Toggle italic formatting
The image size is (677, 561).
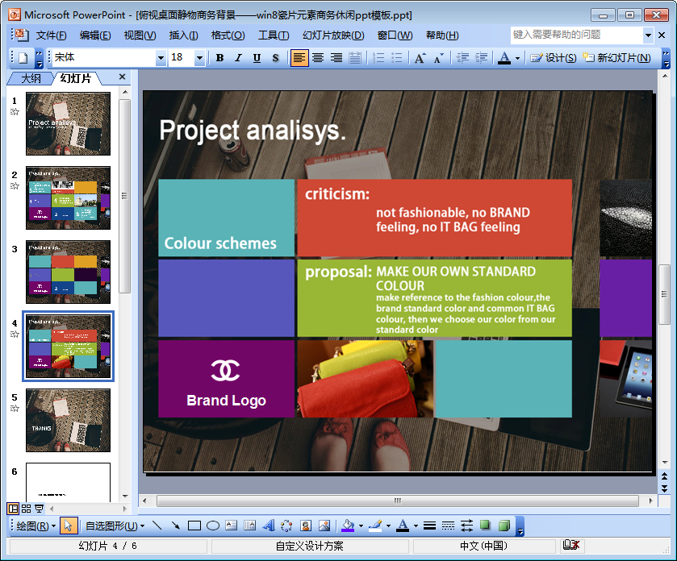pos(238,58)
